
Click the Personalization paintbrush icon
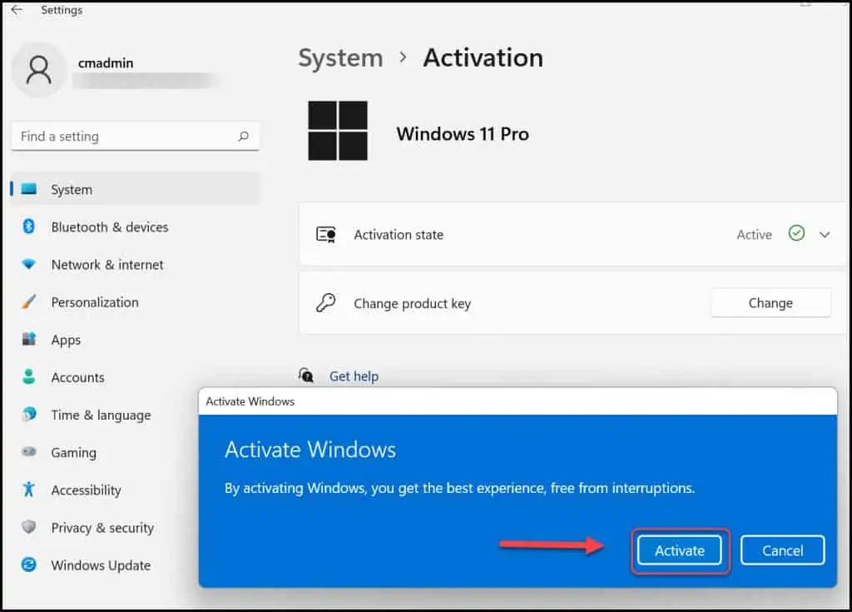pos(29,301)
